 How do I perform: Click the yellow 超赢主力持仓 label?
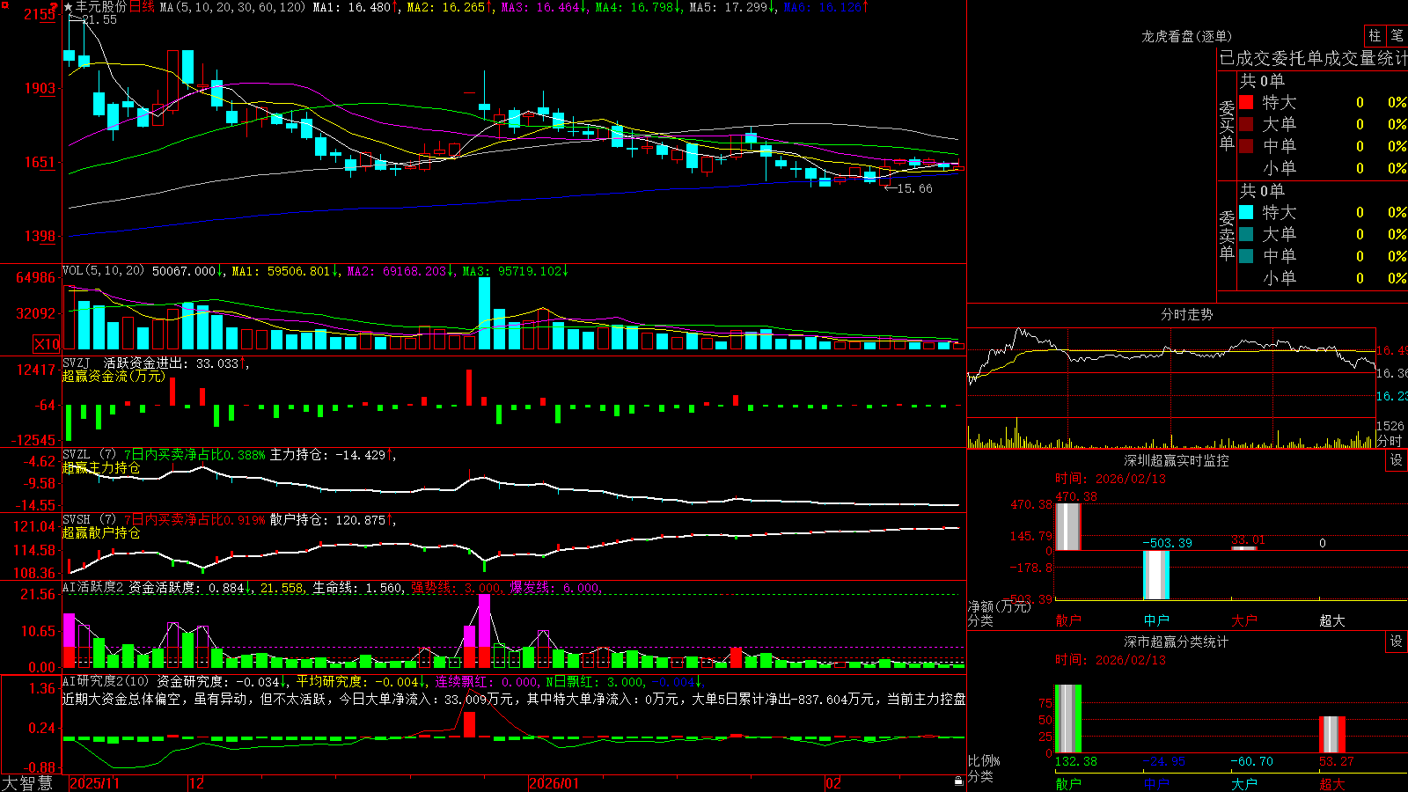coord(101,467)
